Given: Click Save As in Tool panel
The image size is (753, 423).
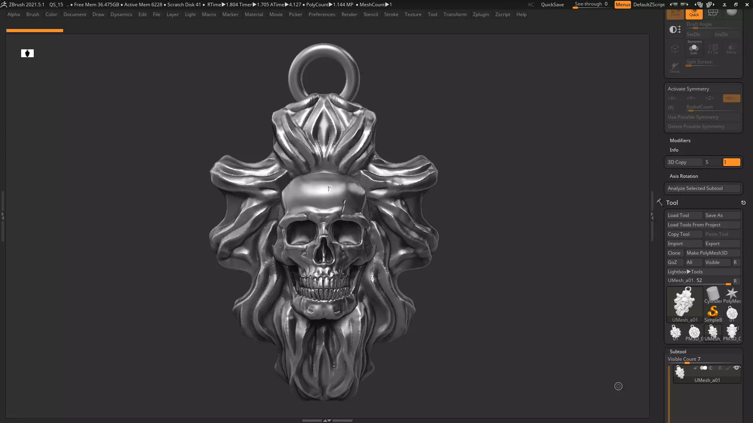Looking at the screenshot, I should coord(722,215).
